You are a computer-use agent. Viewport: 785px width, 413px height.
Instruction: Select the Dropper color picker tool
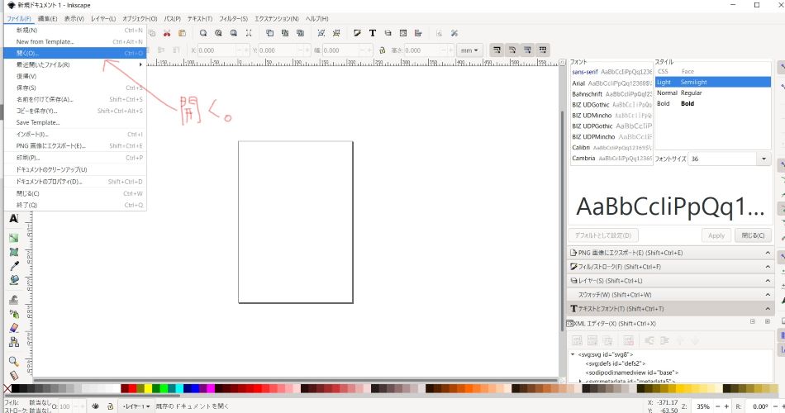click(x=13, y=266)
